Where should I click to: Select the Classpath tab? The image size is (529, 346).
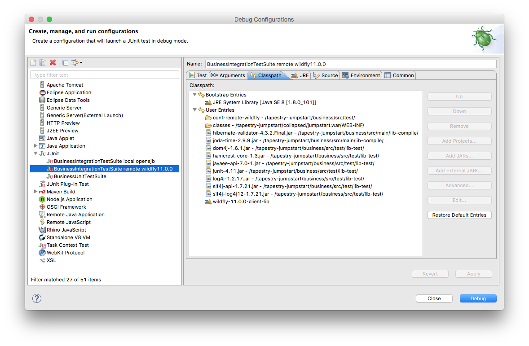point(266,75)
